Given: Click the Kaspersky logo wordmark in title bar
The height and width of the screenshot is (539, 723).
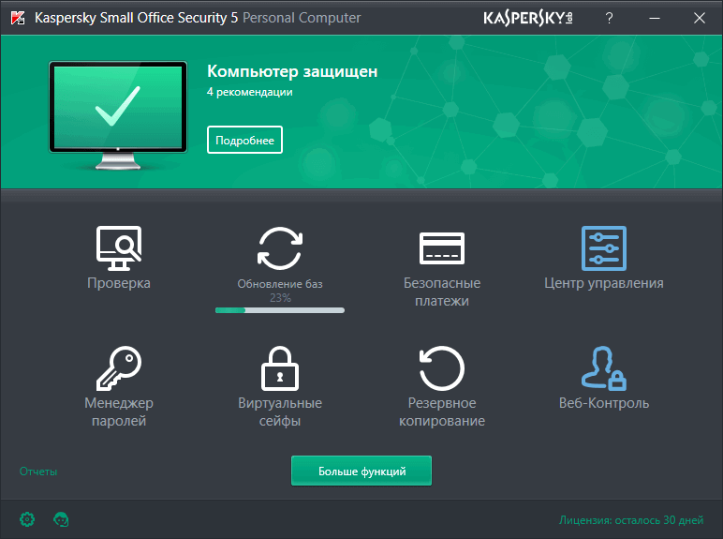Looking at the screenshot, I should (x=528, y=18).
